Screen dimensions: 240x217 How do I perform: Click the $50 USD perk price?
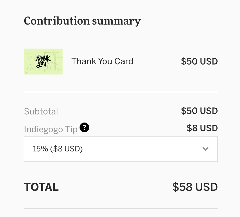point(199,61)
